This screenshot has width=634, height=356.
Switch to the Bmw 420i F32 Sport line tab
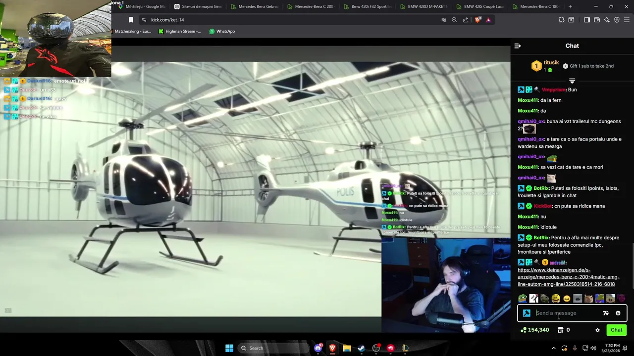pyautogui.click(x=367, y=6)
